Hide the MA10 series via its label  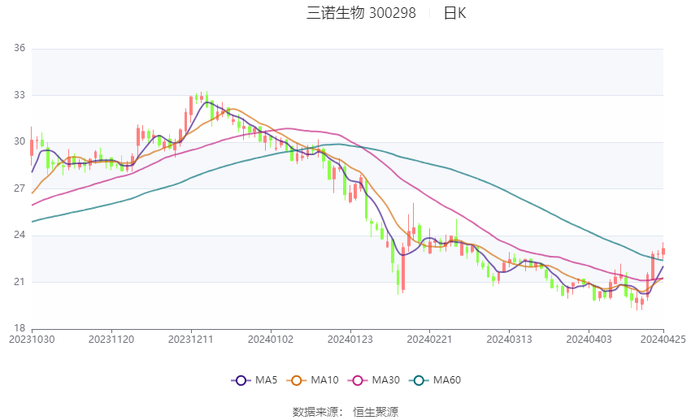pos(325,380)
